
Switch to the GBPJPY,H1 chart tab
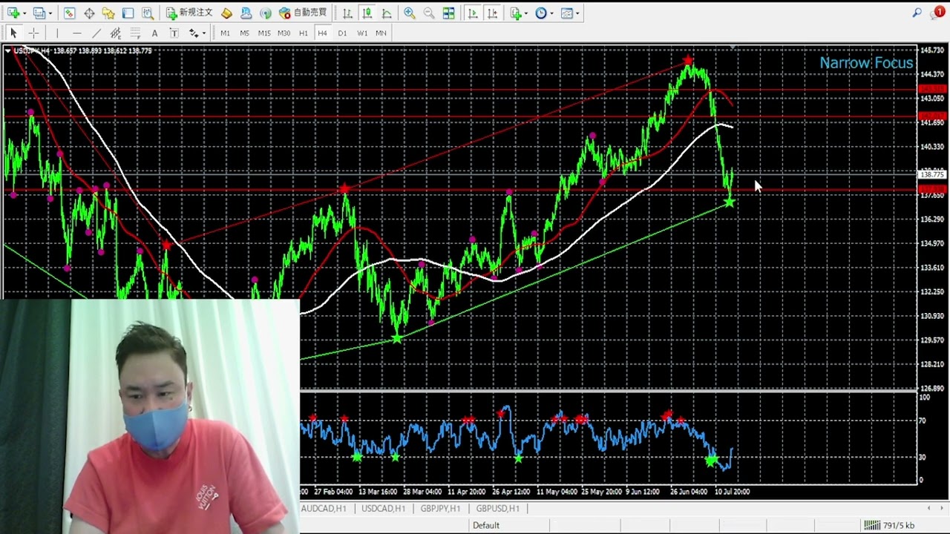tap(440, 508)
